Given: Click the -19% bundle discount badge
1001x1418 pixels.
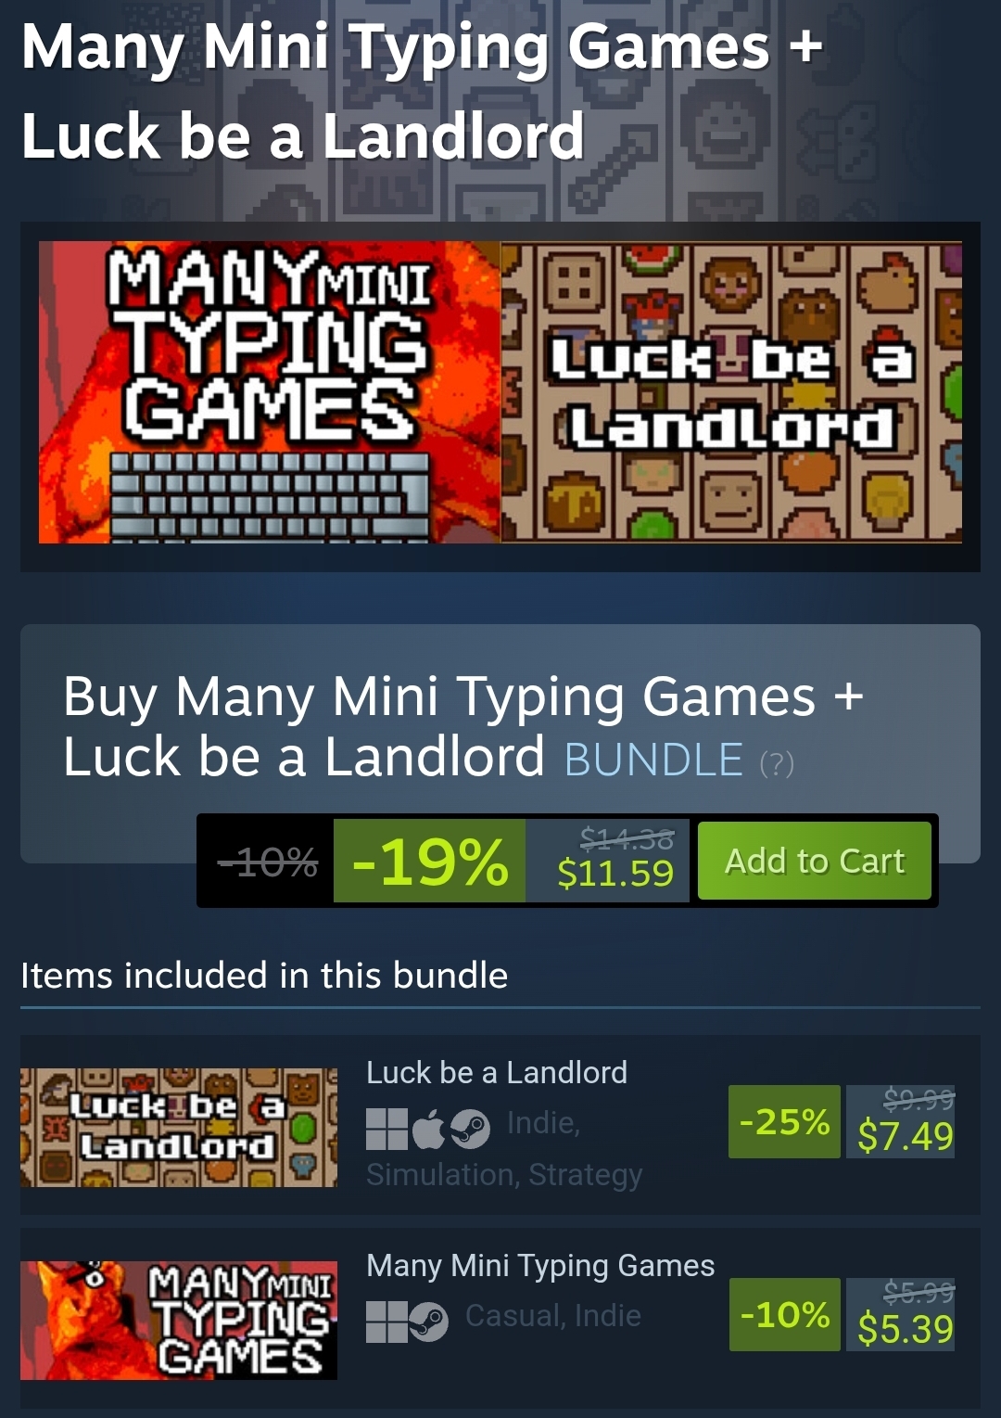Looking at the screenshot, I should (x=429, y=861).
